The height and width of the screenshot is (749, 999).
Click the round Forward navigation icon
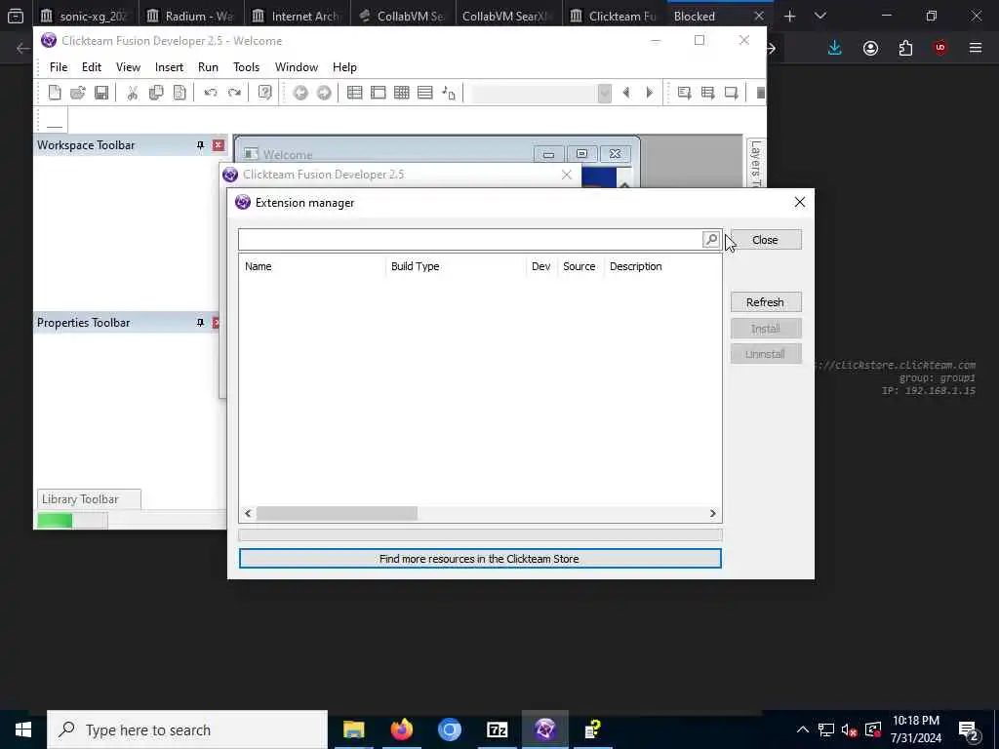(324, 93)
